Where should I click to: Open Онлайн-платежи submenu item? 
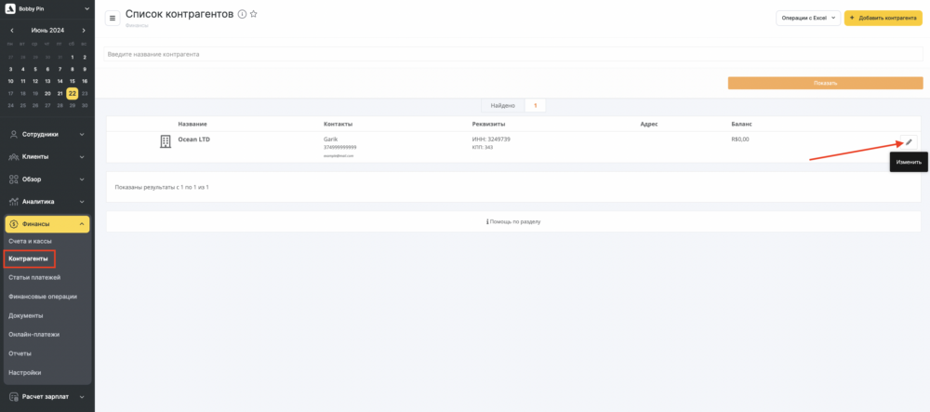[34, 334]
